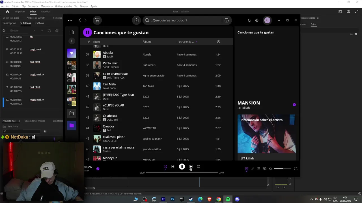The height and width of the screenshot is (203, 362).
Task: Open the Friend Activity icon
Action: tap(257, 20)
